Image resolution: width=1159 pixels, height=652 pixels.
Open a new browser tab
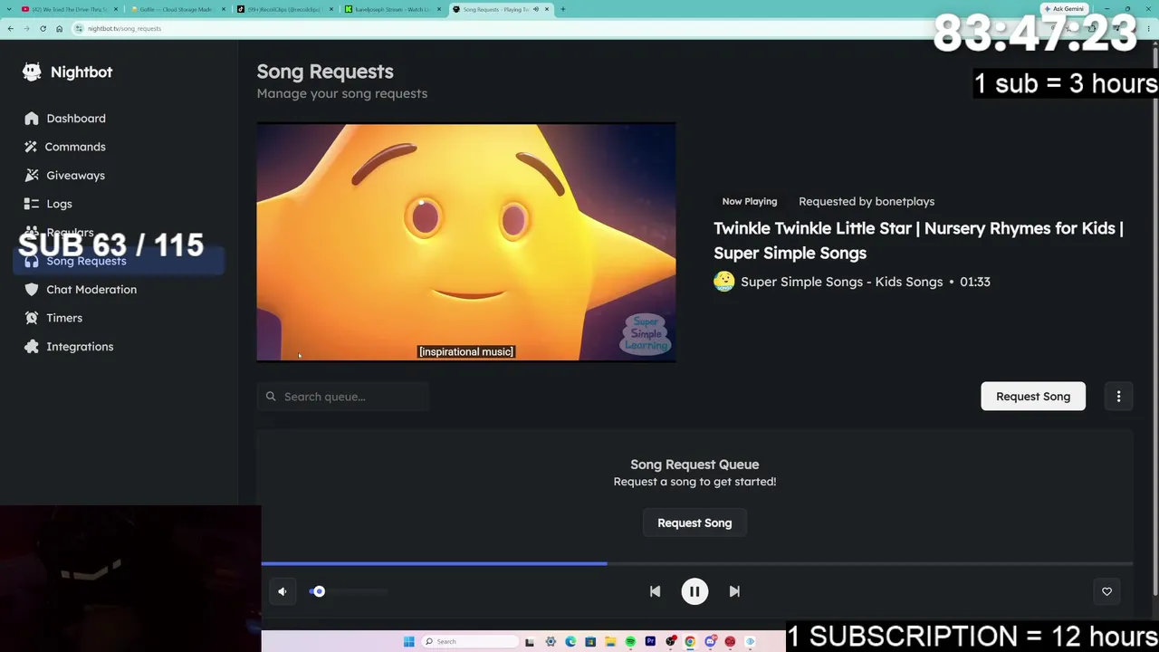562,9
